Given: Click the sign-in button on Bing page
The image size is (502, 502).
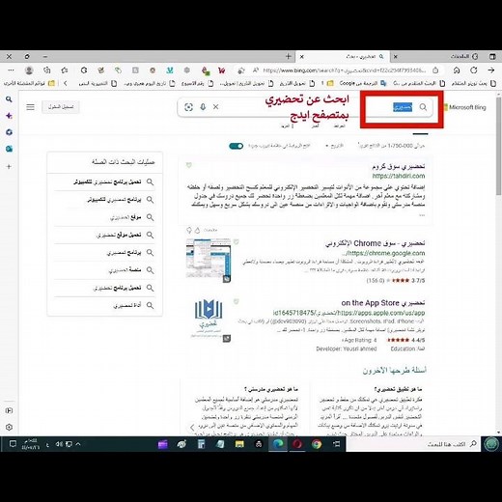Looking at the screenshot, I should pyautogui.click(x=61, y=107).
